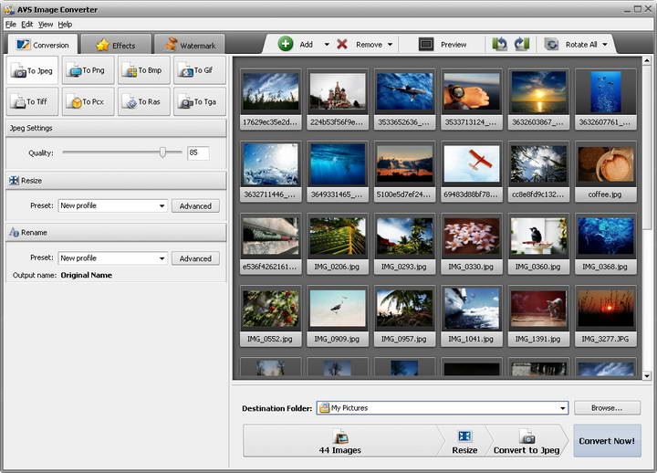The height and width of the screenshot is (473, 657).
Task: Expand the Destination Folder dropdown
Action: click(x=562, y=408)
